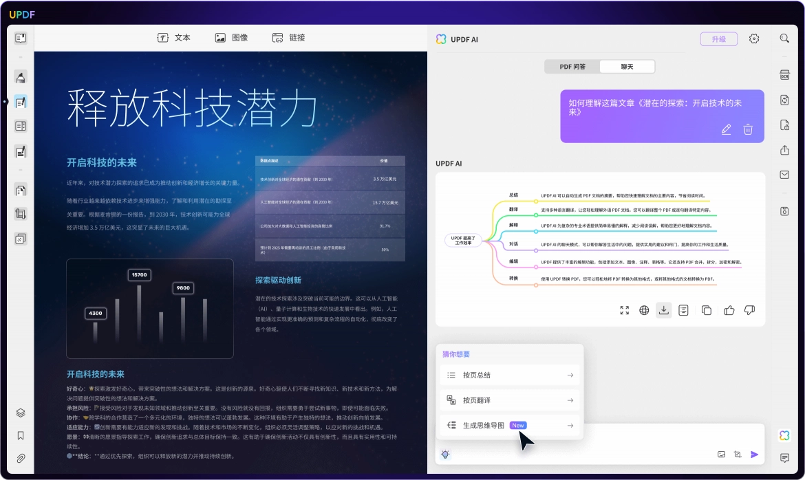Click the 释放科技潜力 document title
The height and width of the screenshot is (480, 805).
tap(193, 107)
